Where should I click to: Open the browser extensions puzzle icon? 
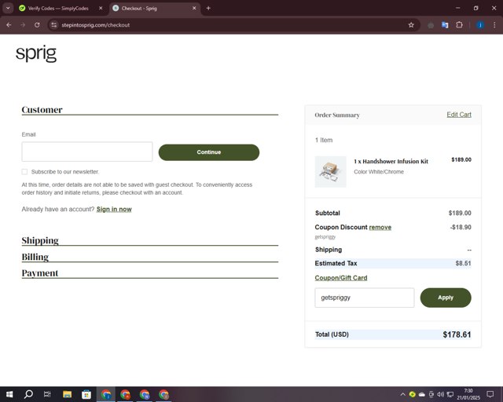pos(459,25)
